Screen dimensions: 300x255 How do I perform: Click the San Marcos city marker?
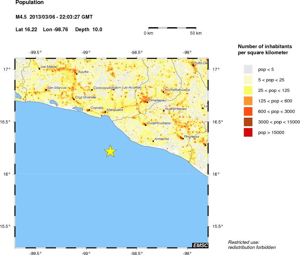point(46,90)
